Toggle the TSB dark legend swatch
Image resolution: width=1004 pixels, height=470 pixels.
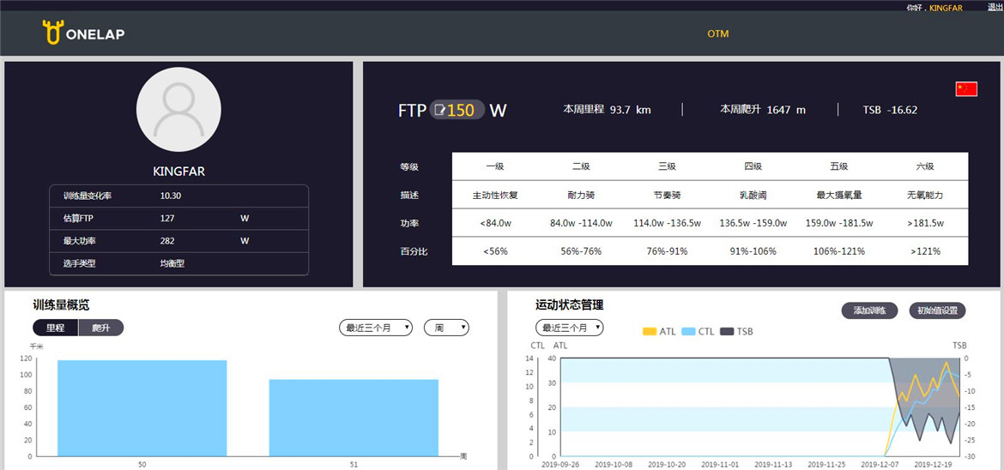(x=728, y=331)
